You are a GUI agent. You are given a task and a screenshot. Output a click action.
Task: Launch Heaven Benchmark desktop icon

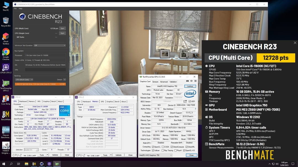tap(6, 132)
